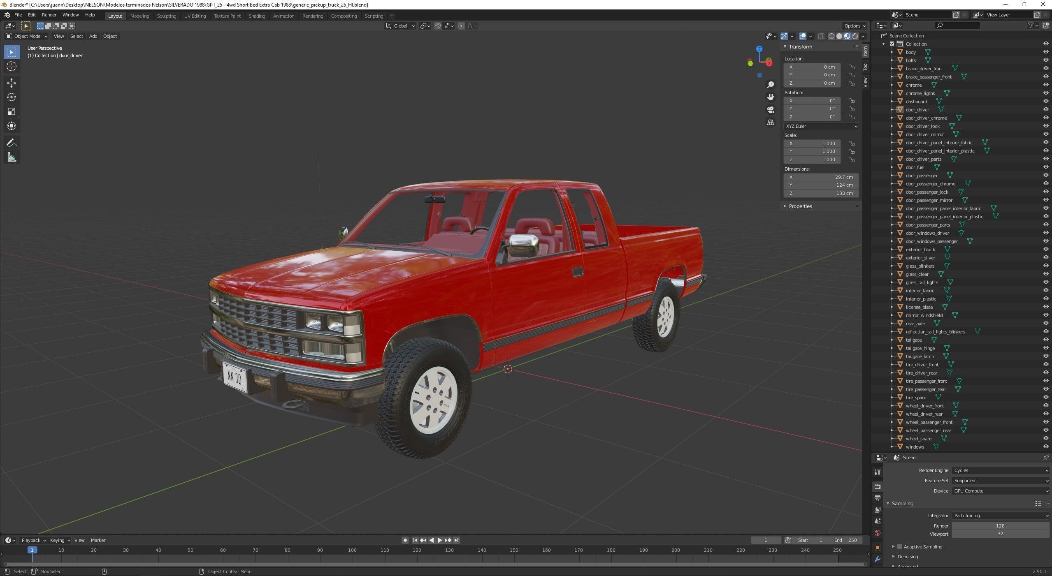Toggle visibility of tailgate

[x=1045, y=340]
